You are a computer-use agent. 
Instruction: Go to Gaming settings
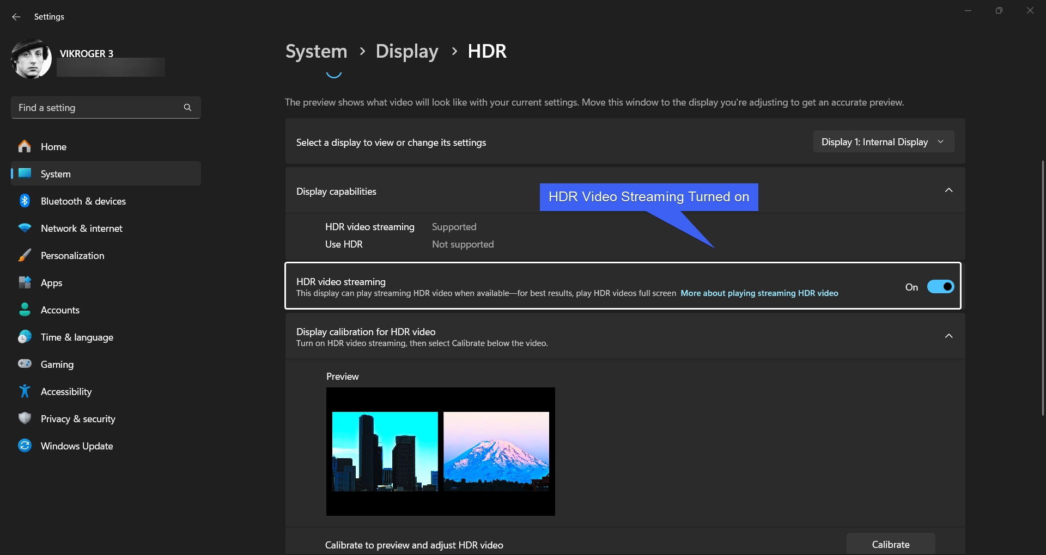click(x=106, y=364)
